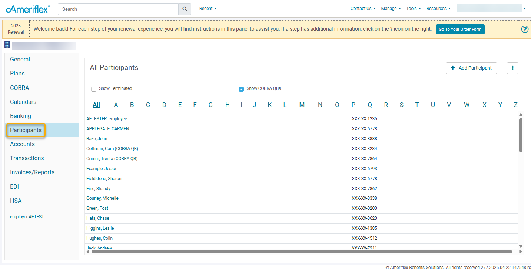Click SSN XXX-XX-1235 for AETESTER
Screen dimensions: 531x269
click(x=365, y=119)
